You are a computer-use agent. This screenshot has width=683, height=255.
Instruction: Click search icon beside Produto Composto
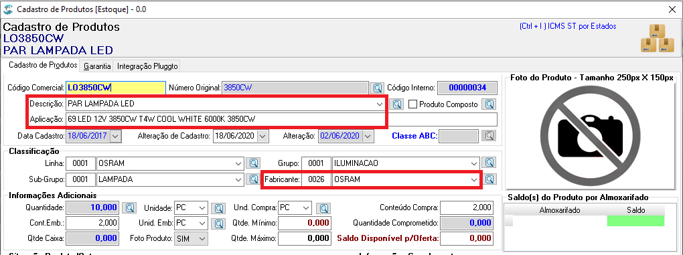pos(490,104)
